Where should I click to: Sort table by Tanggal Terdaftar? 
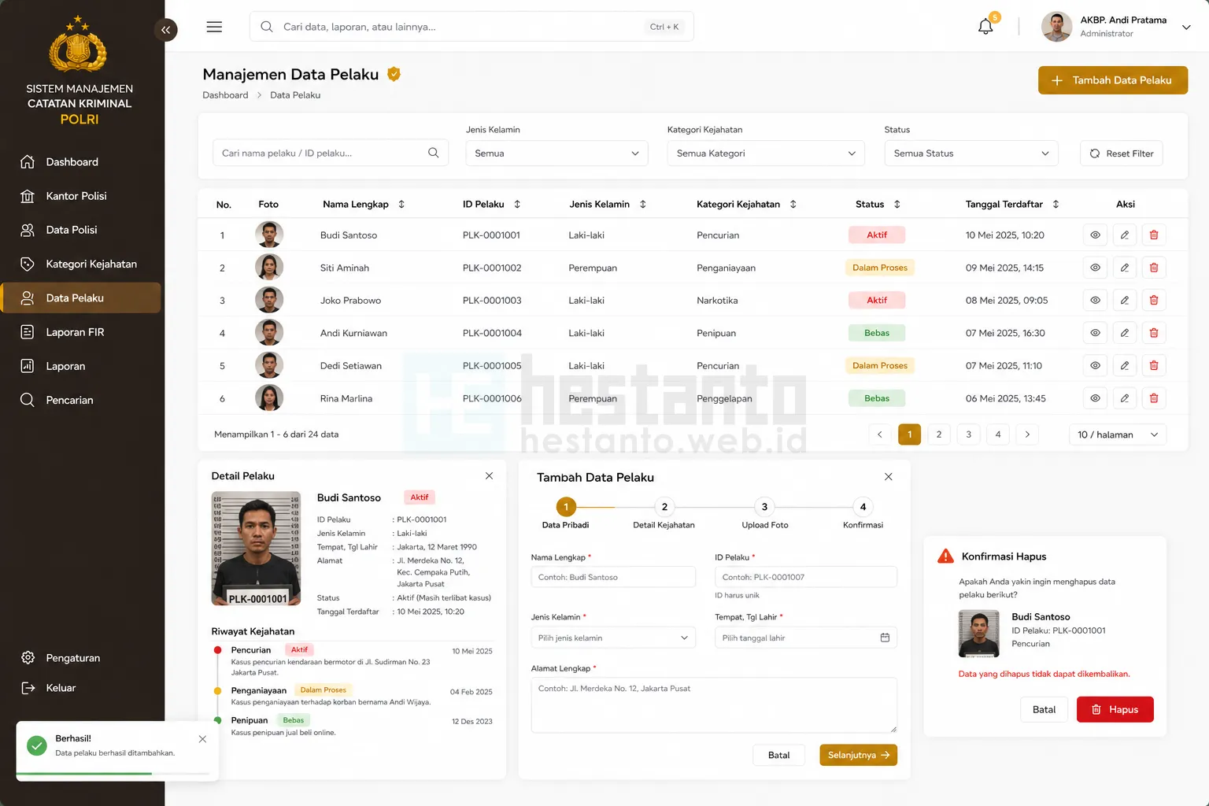(1056, 204)
